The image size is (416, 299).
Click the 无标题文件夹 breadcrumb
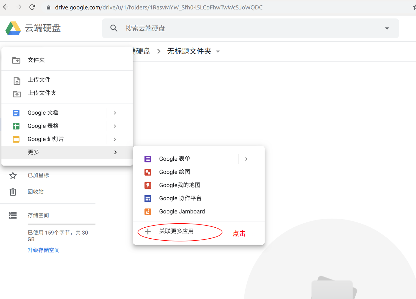[x=189, y=51]
